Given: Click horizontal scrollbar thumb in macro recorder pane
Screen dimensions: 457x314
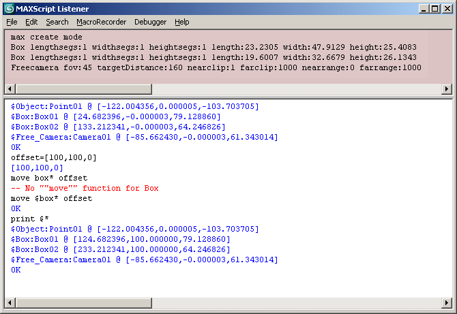Looking at the screenshot, I should pyautogui.click(x=84, y=89).
